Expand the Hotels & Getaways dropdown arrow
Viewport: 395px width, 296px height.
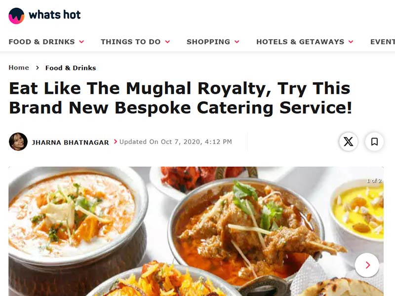click(351, 42)
